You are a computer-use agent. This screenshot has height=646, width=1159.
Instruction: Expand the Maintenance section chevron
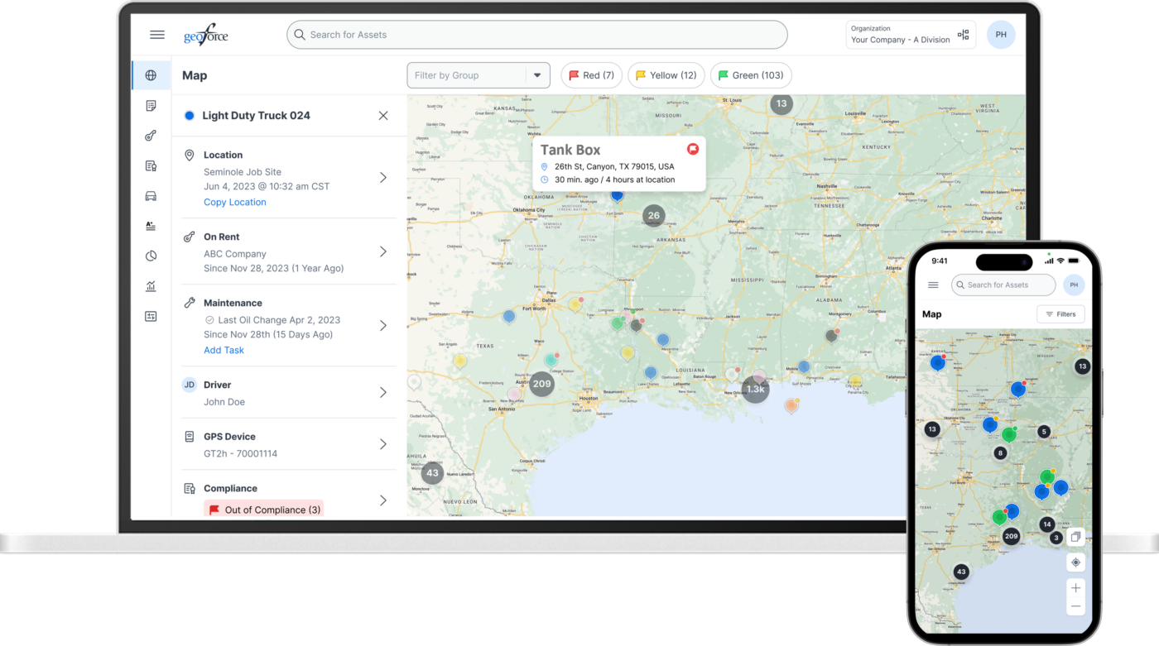tap(382, 325)
